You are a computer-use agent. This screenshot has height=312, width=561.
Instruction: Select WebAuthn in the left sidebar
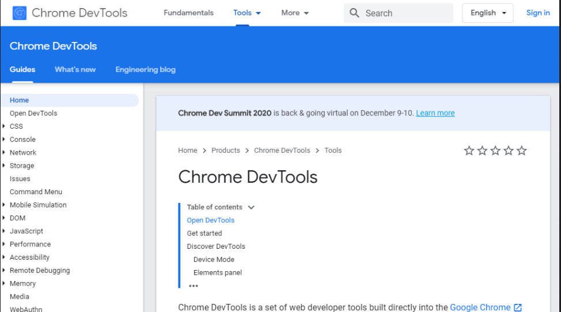click(26, 309)
